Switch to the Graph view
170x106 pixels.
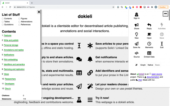tap(143, 65)
